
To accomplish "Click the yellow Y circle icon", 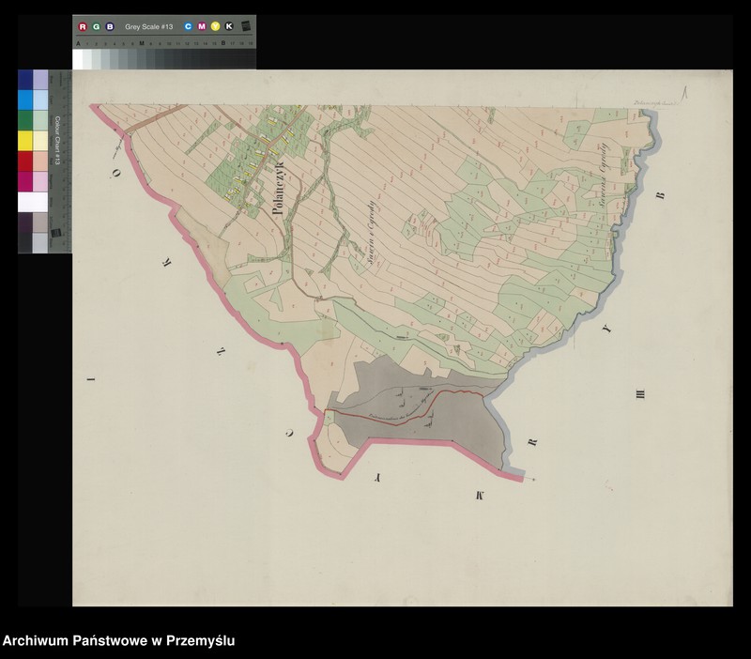I will click(x=216, y=26).
